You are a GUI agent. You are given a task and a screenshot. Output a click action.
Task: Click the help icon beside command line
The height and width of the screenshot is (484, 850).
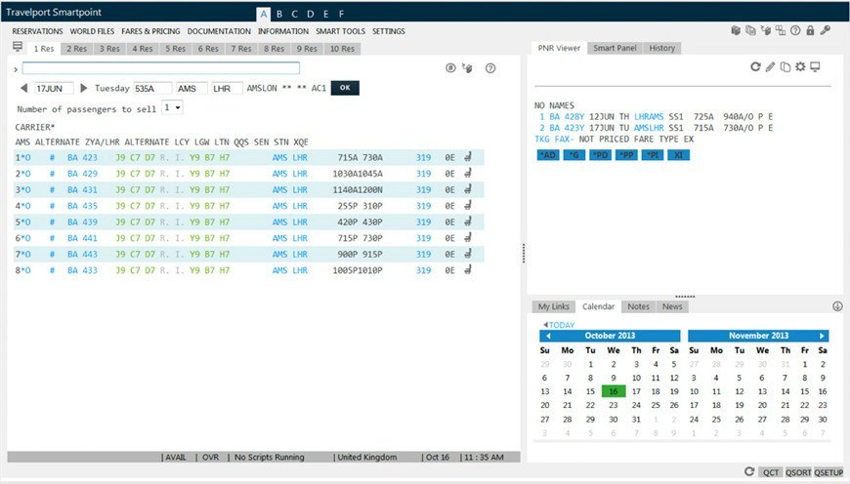pos(490,68)
